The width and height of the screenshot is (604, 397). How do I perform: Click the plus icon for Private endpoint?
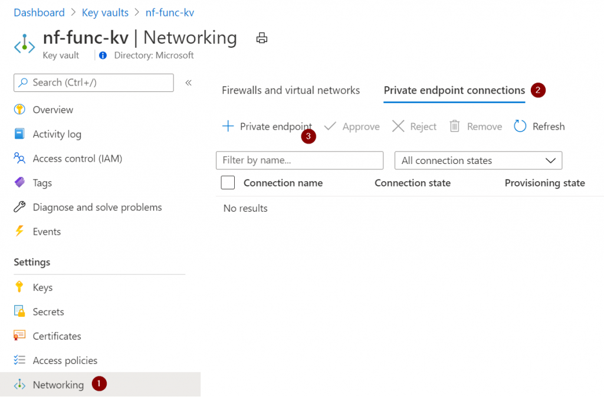[x=228, y=126]
